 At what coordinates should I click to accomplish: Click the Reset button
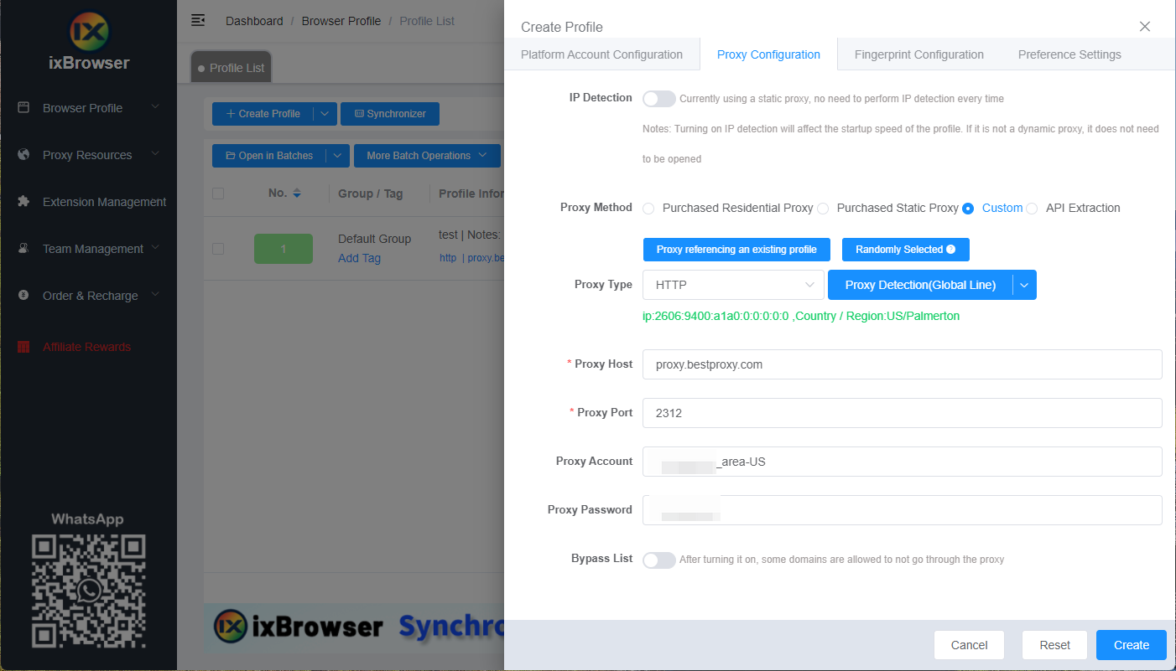click(1054, 645)
